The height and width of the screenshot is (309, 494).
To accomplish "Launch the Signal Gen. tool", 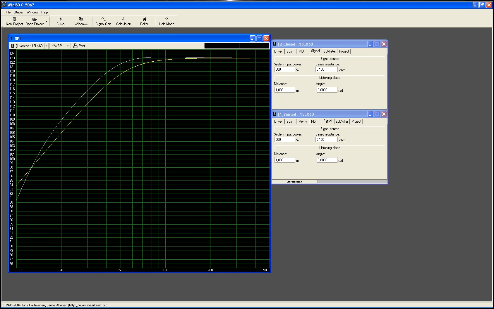I will (x=104, y=21).
